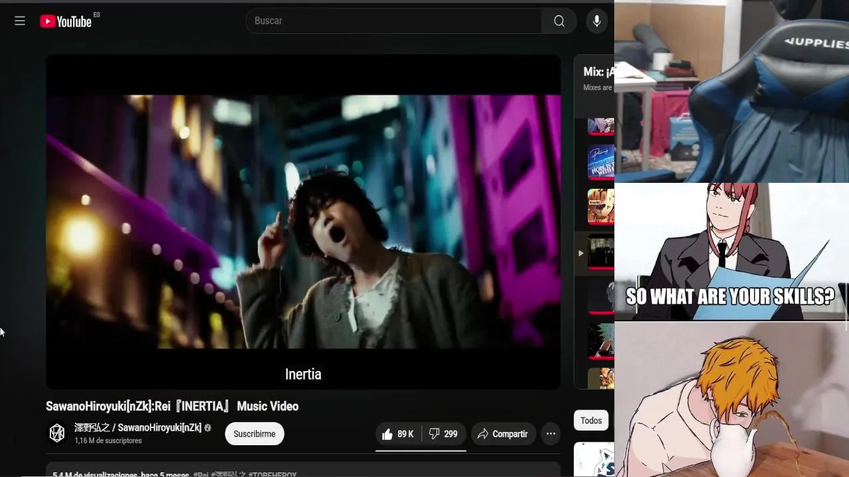Screen dimensions: 849x477
Task: Open first thumbnail in the Mix playlist
Action: coord(601,126)
